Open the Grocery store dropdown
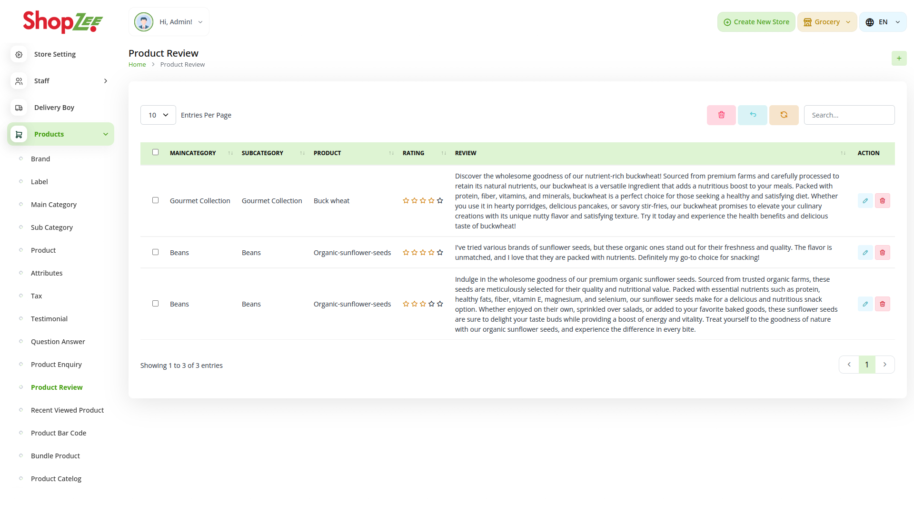The image size is (914, 514). (827, 22)
